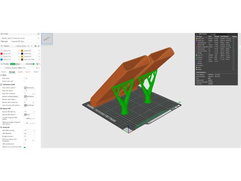Image resolution: width=241 pixels, height=181 pixels.
Task: Hide Support lines in display column
Action: (x=234, y=57)
